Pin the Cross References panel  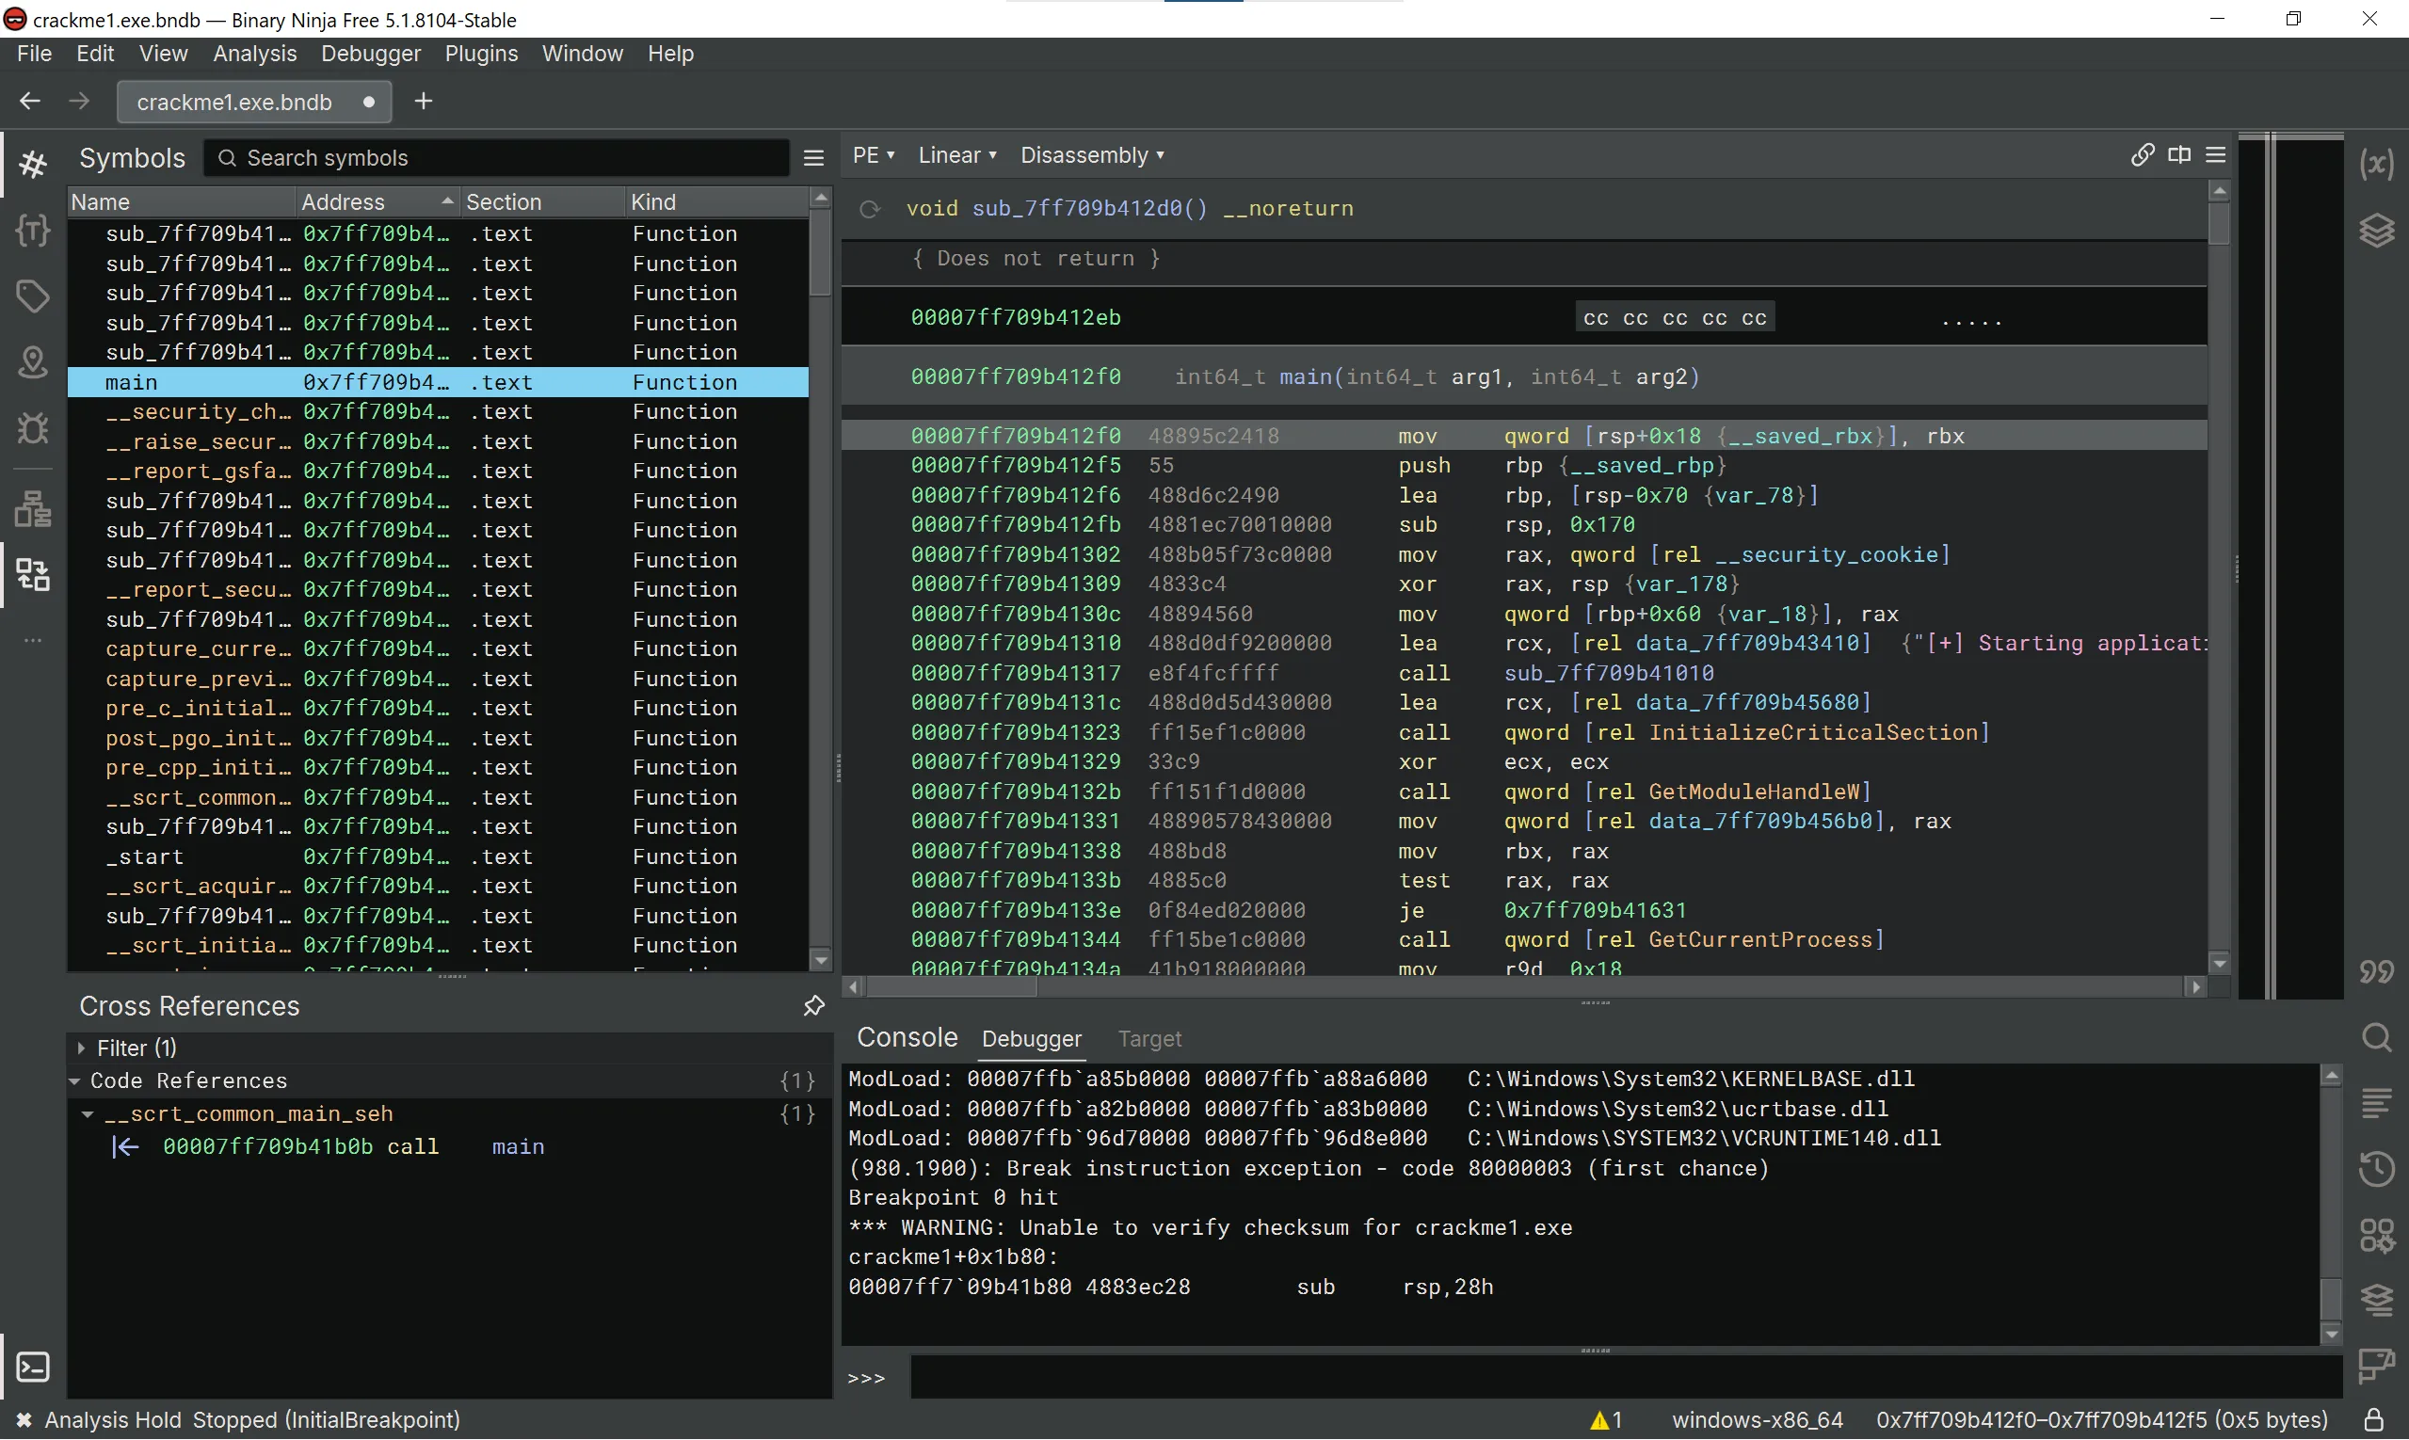[x=813, y=1005]
